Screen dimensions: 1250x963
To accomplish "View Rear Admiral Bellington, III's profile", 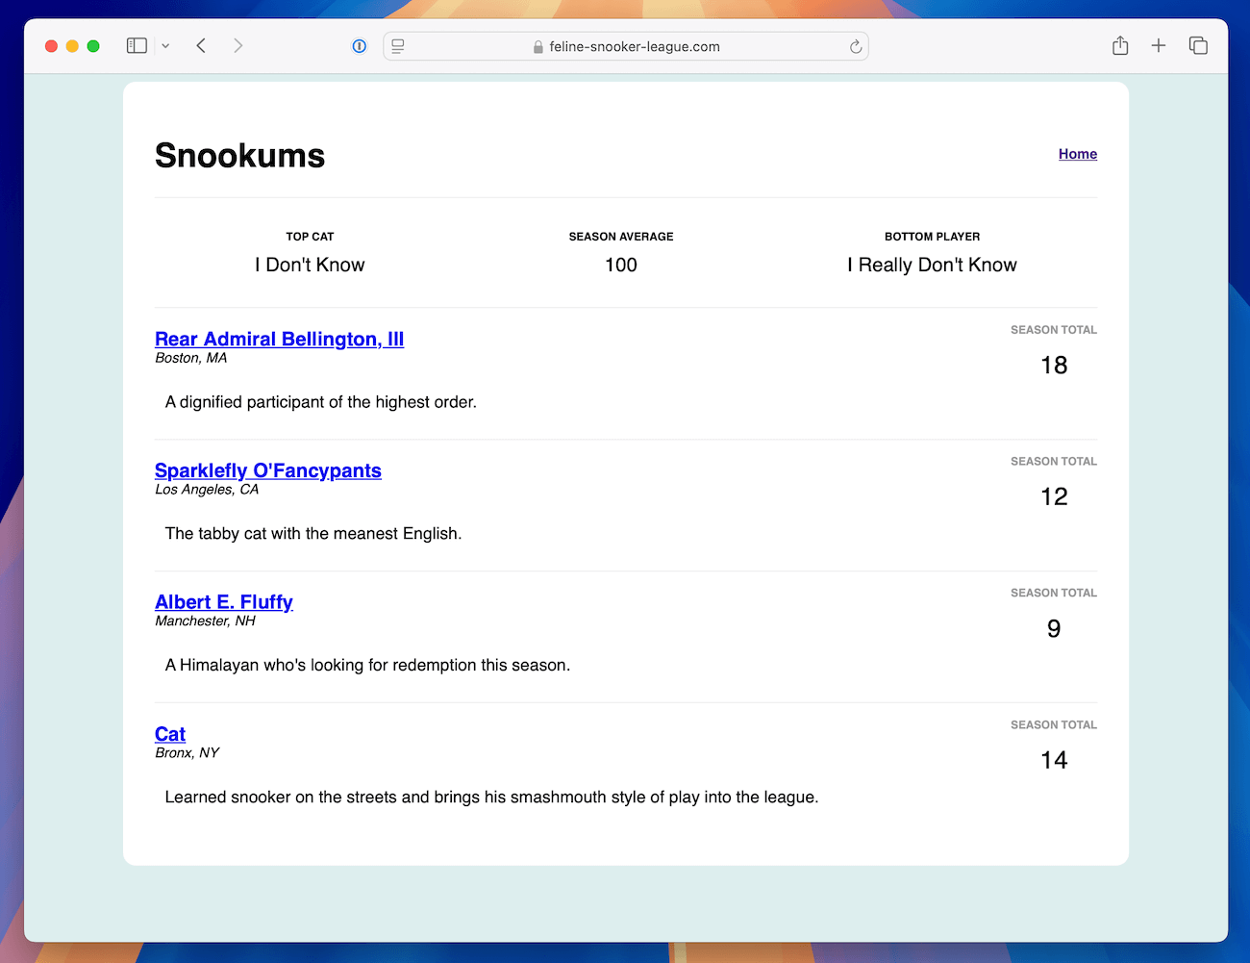I will pos(279,340).
